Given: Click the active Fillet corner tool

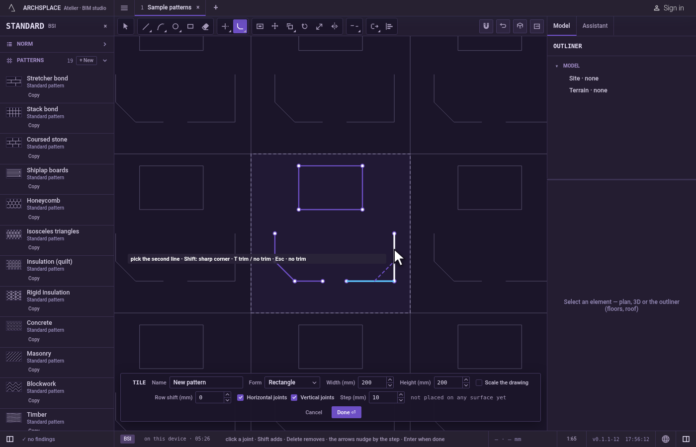Looking at the screenshot, I should point(240,26).
